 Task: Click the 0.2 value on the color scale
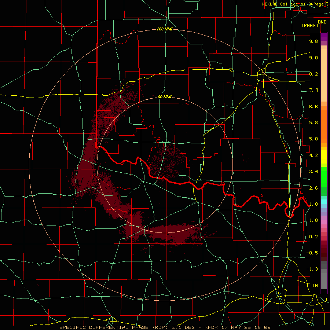tap(313, 237)
